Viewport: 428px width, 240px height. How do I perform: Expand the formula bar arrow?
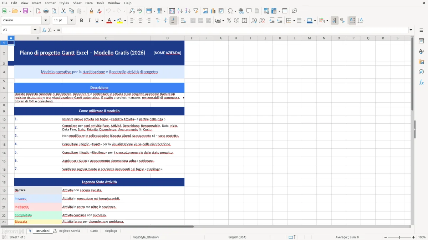(411, 30)
